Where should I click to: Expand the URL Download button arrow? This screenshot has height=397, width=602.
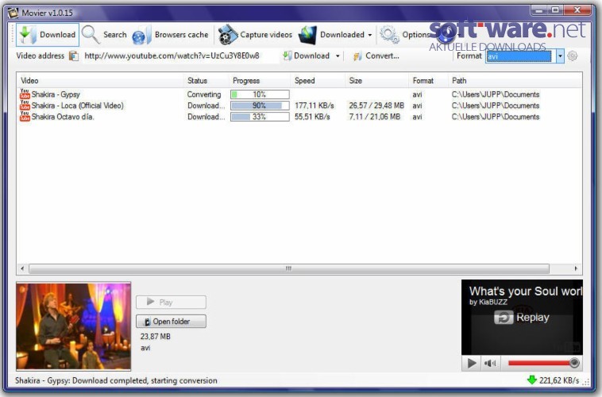pos(338,56)
